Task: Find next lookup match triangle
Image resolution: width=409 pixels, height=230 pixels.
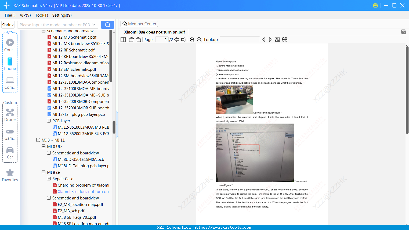Action: point(270,40)
